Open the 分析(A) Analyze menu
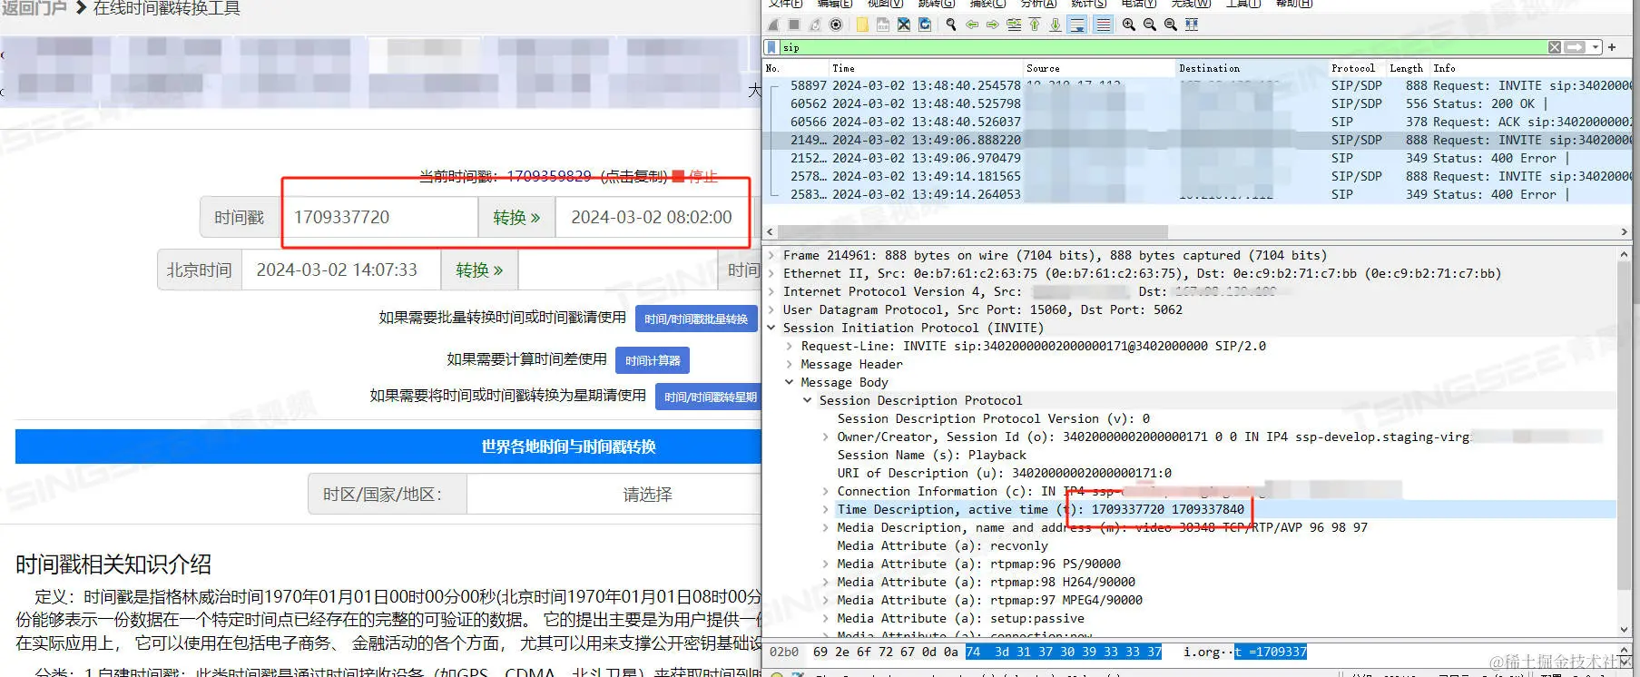The image size is (1640, 677). point(1038,4)
